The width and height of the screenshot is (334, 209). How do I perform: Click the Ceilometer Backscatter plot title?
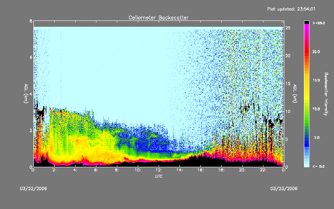(158, 18)
